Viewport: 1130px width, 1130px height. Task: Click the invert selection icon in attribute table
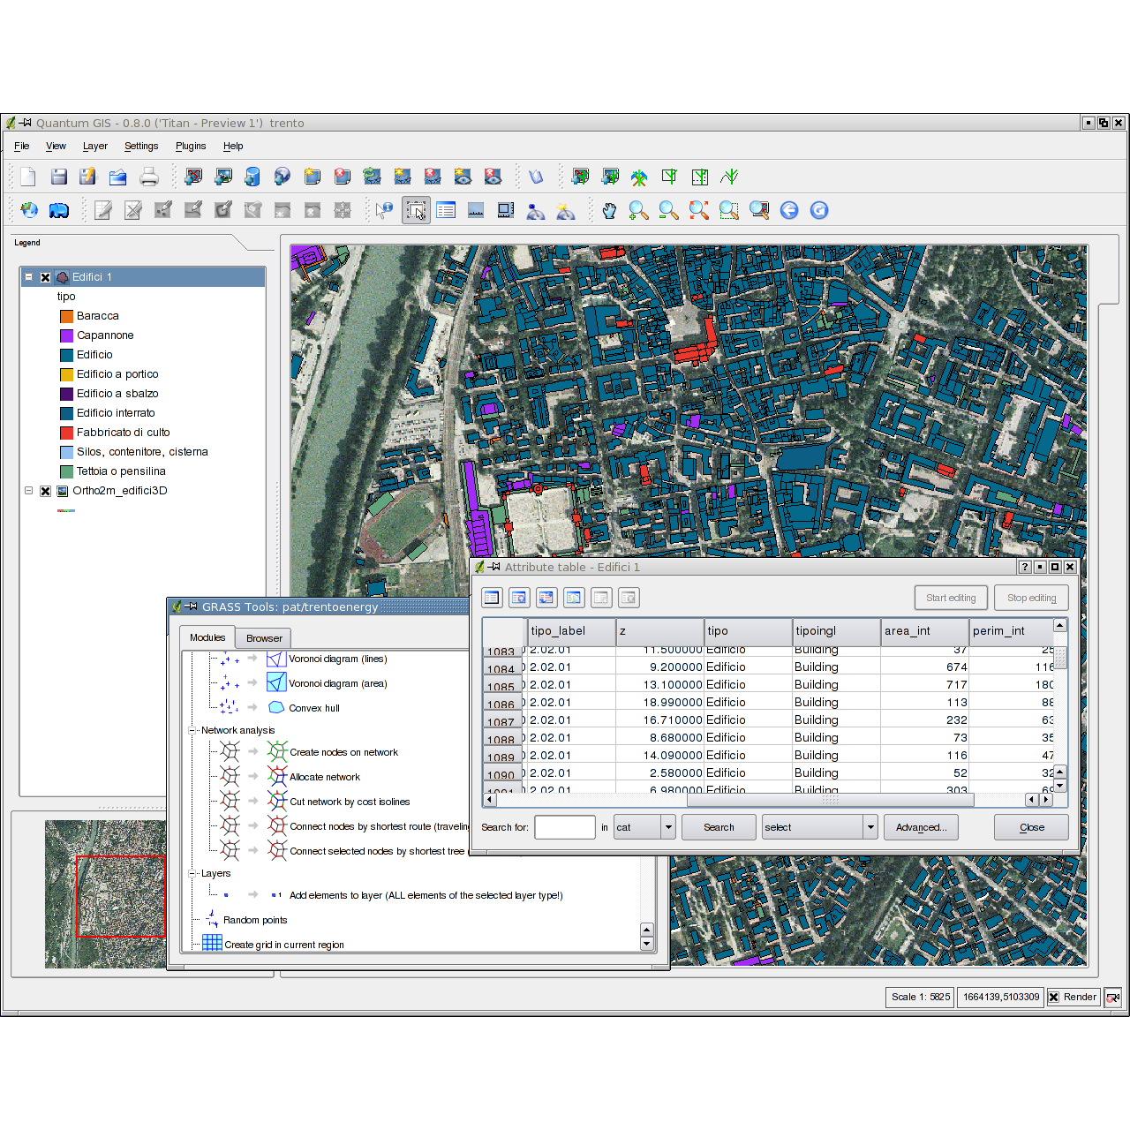(546, 598)
